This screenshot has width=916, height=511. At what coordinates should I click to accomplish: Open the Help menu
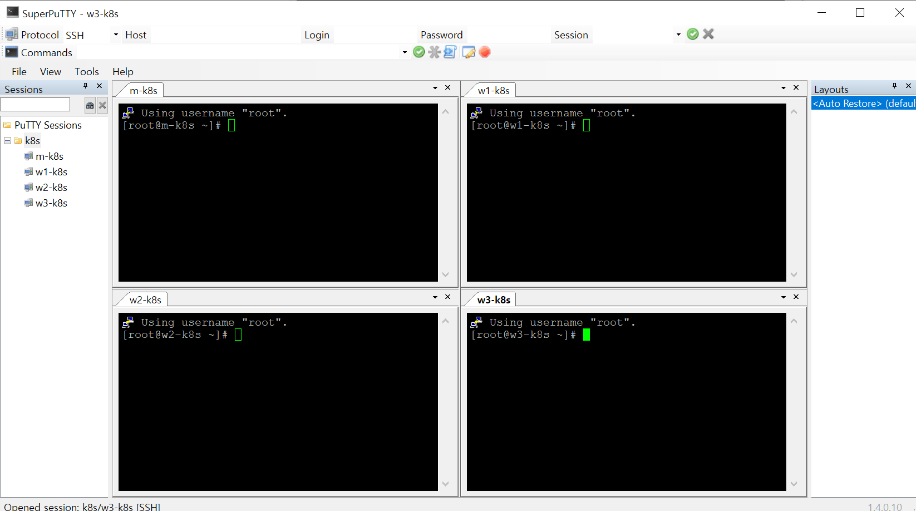(x=123, y=71)
